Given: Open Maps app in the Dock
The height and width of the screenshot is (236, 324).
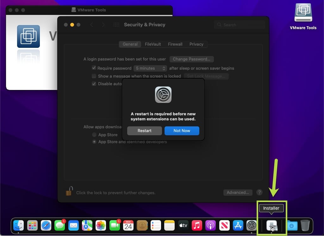Looking at the screenshot, I should (87, 225).
